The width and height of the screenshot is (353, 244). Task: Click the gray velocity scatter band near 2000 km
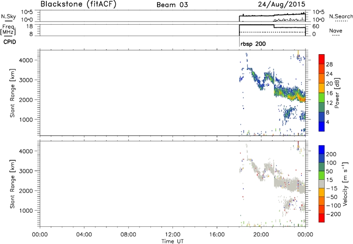[x=290, y=184]
